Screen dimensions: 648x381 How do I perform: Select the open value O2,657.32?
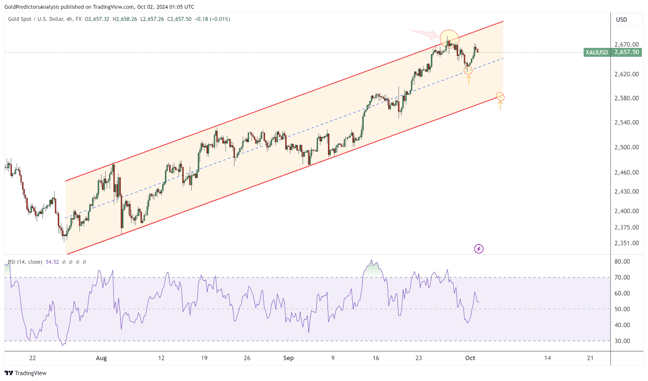point(97,19)
